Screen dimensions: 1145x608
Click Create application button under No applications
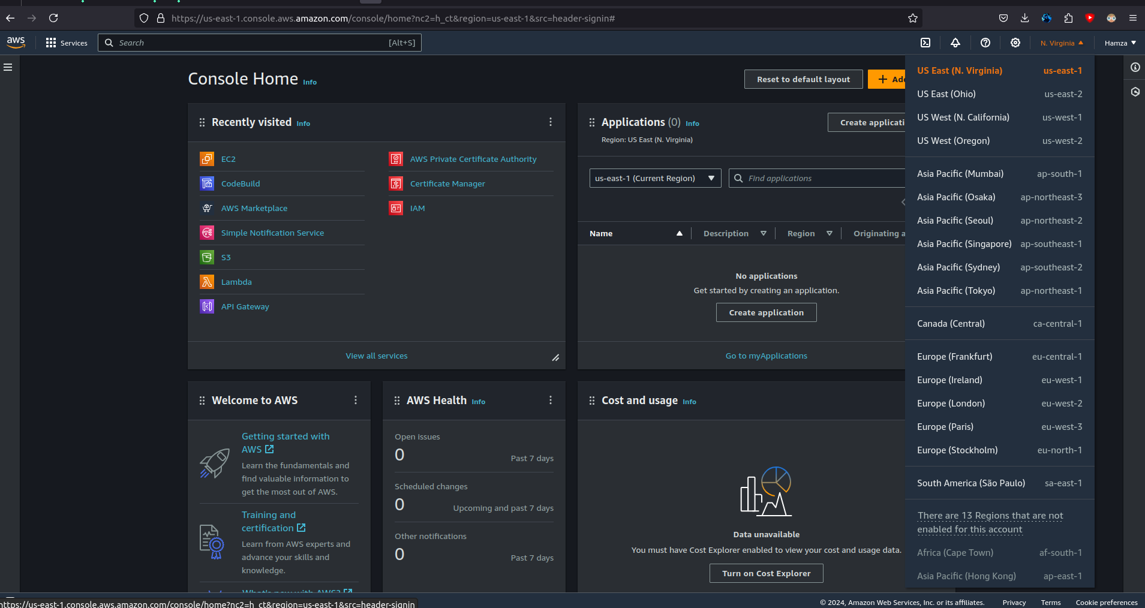pos(766,312)
